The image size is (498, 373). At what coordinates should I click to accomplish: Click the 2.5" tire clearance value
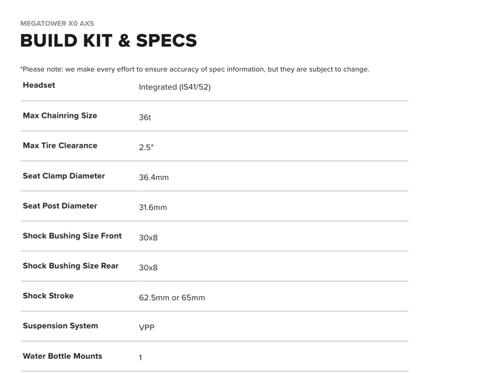click(146, 148)
